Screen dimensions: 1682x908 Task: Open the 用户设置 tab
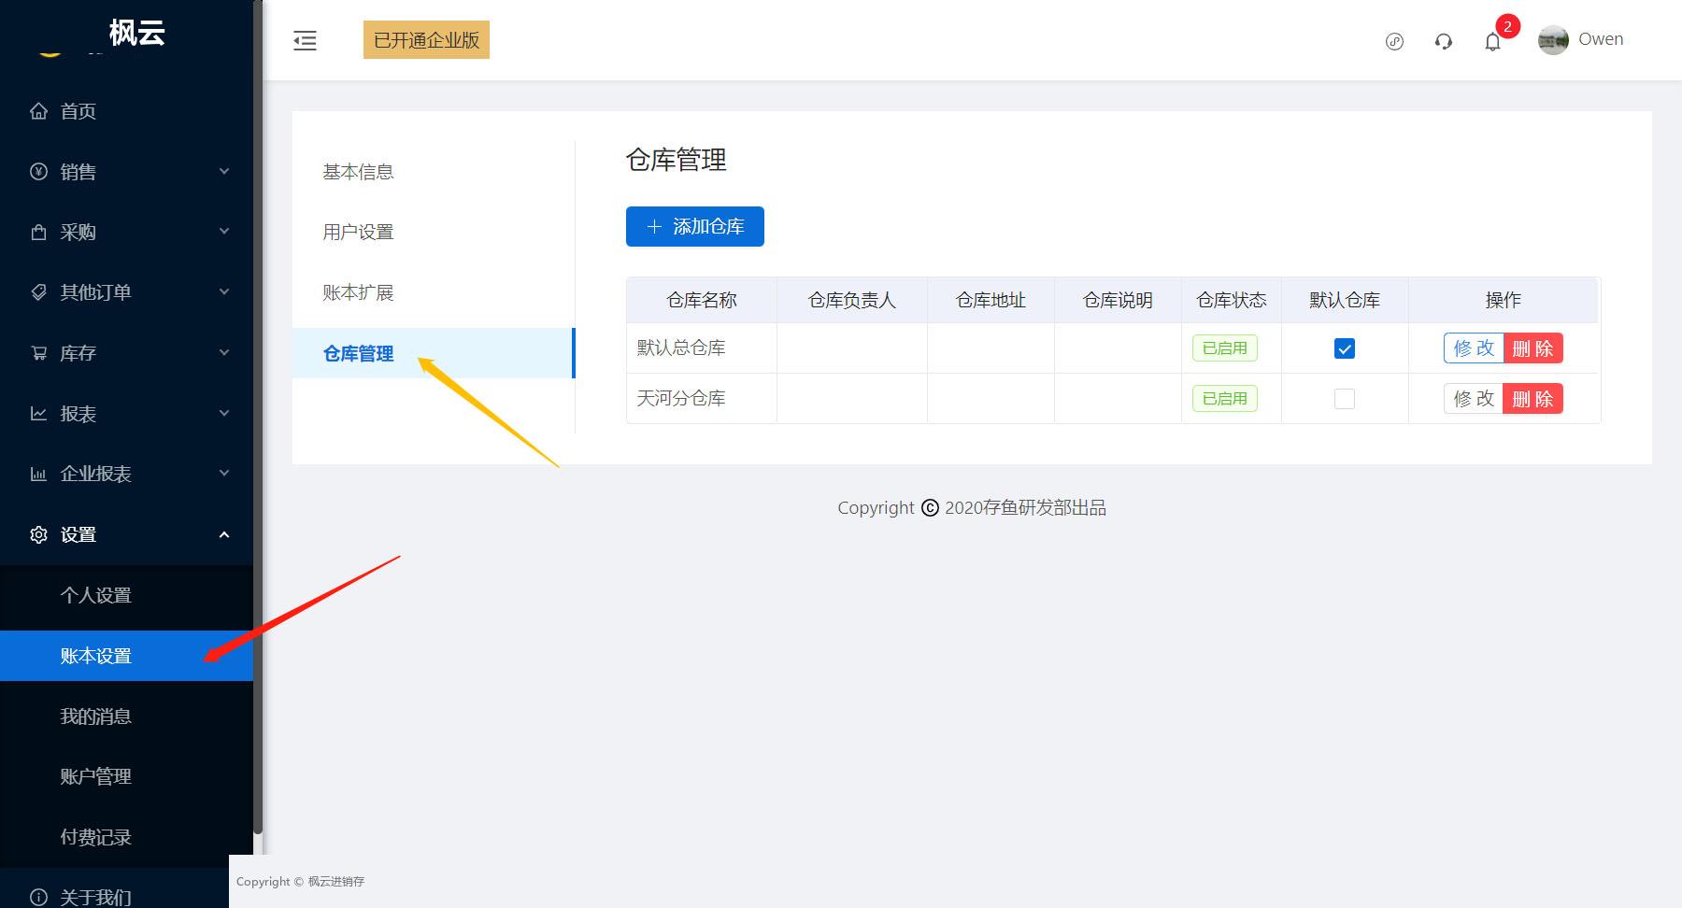click(x=358, y=232)
